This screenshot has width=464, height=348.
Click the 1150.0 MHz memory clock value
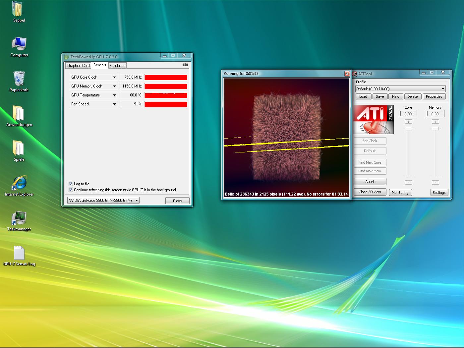(131, 86)
